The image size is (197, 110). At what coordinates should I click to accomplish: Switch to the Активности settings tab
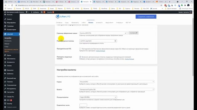point(99,23)
